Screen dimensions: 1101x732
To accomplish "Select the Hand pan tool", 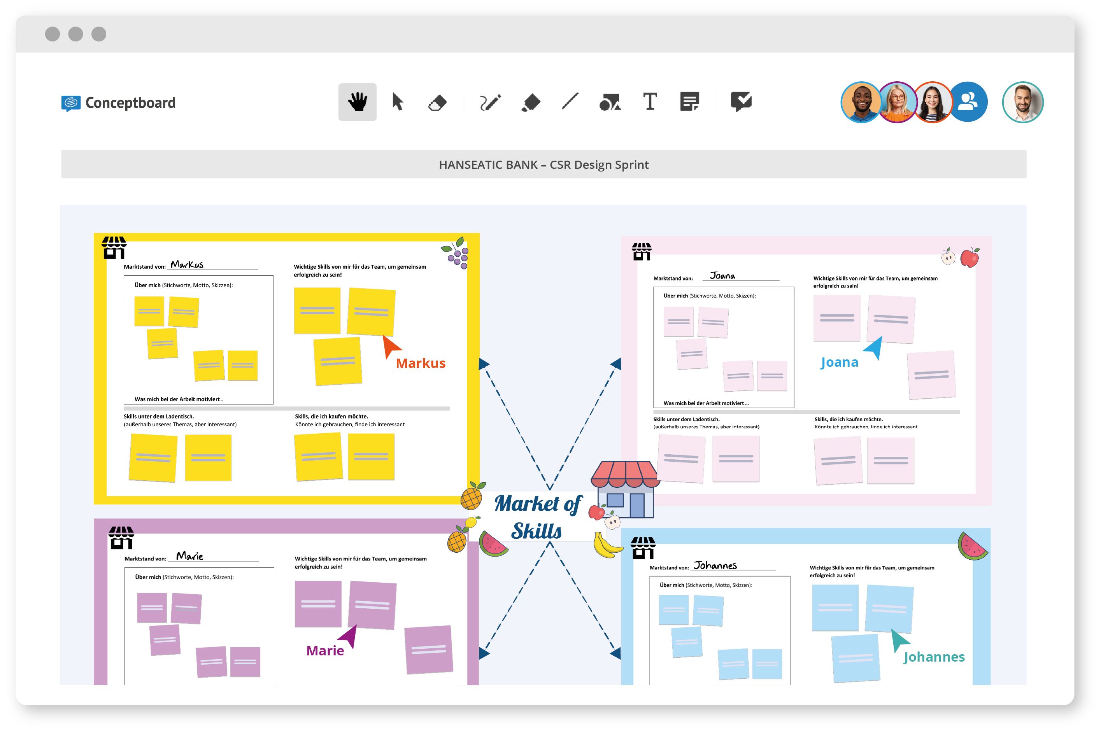I will [357, 102].
